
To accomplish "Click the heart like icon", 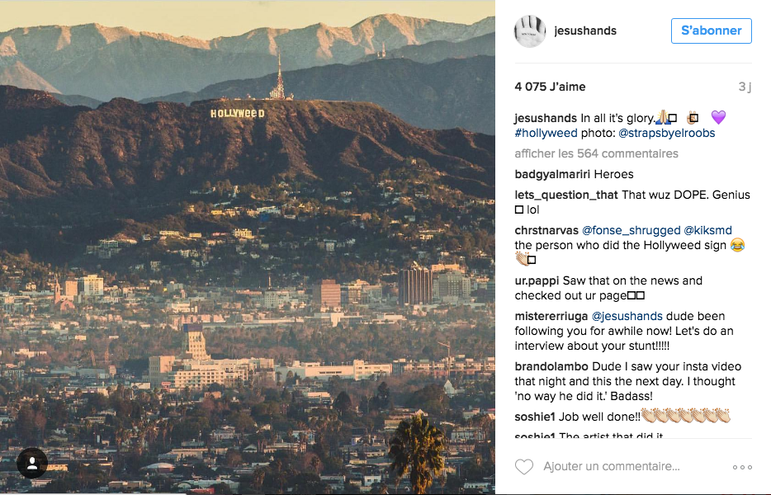I will point(524,466).
